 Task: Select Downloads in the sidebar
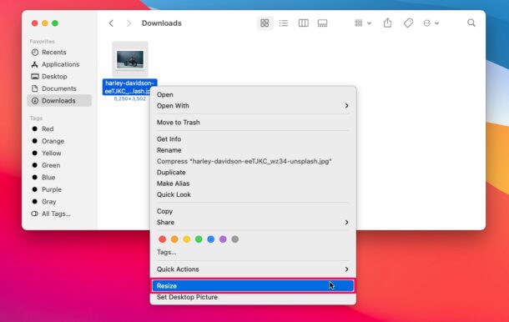point(59,101)
